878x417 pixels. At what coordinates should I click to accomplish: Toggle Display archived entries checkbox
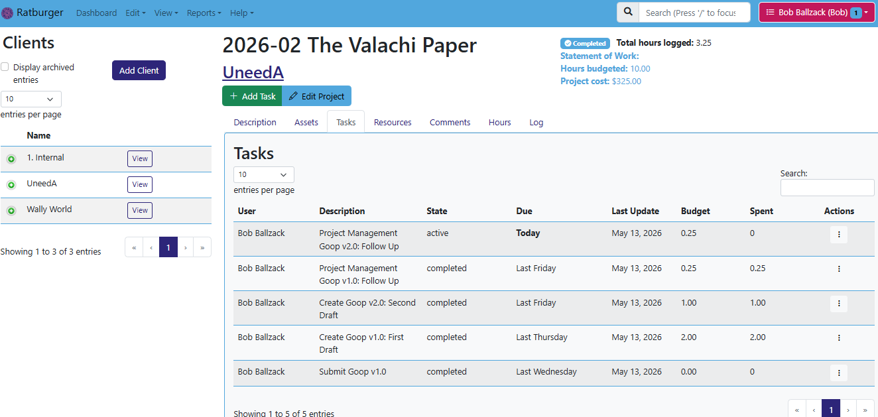tap(5, 67)
